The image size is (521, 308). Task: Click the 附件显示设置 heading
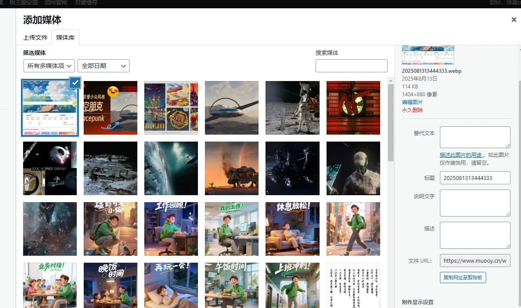tap(418, 302)
